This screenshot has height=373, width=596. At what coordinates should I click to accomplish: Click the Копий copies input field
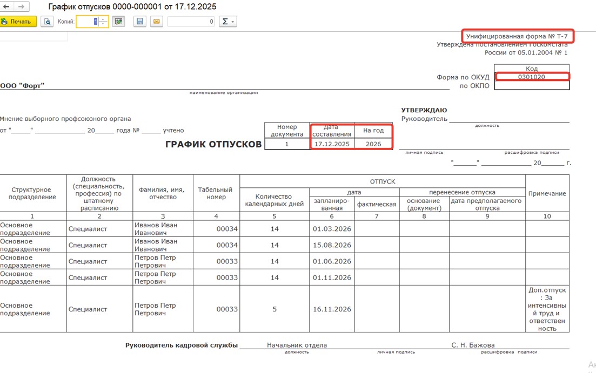[x=88, y=22]
